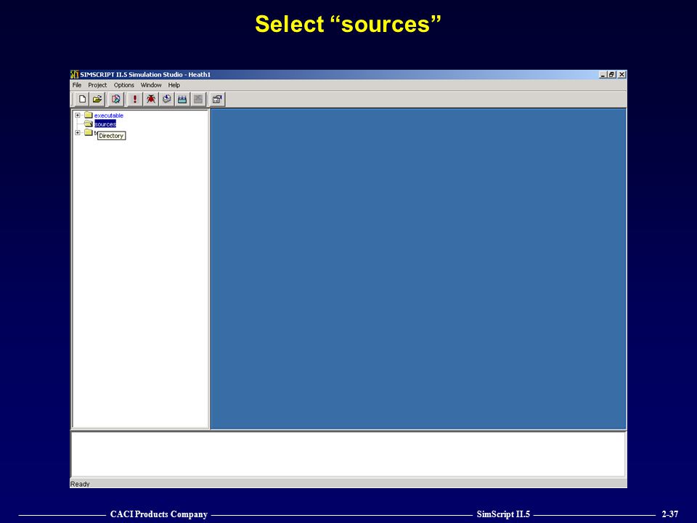Click the greyed-out disabled toolbar icon
The image size is (697, 523).
tap(198, 100)
